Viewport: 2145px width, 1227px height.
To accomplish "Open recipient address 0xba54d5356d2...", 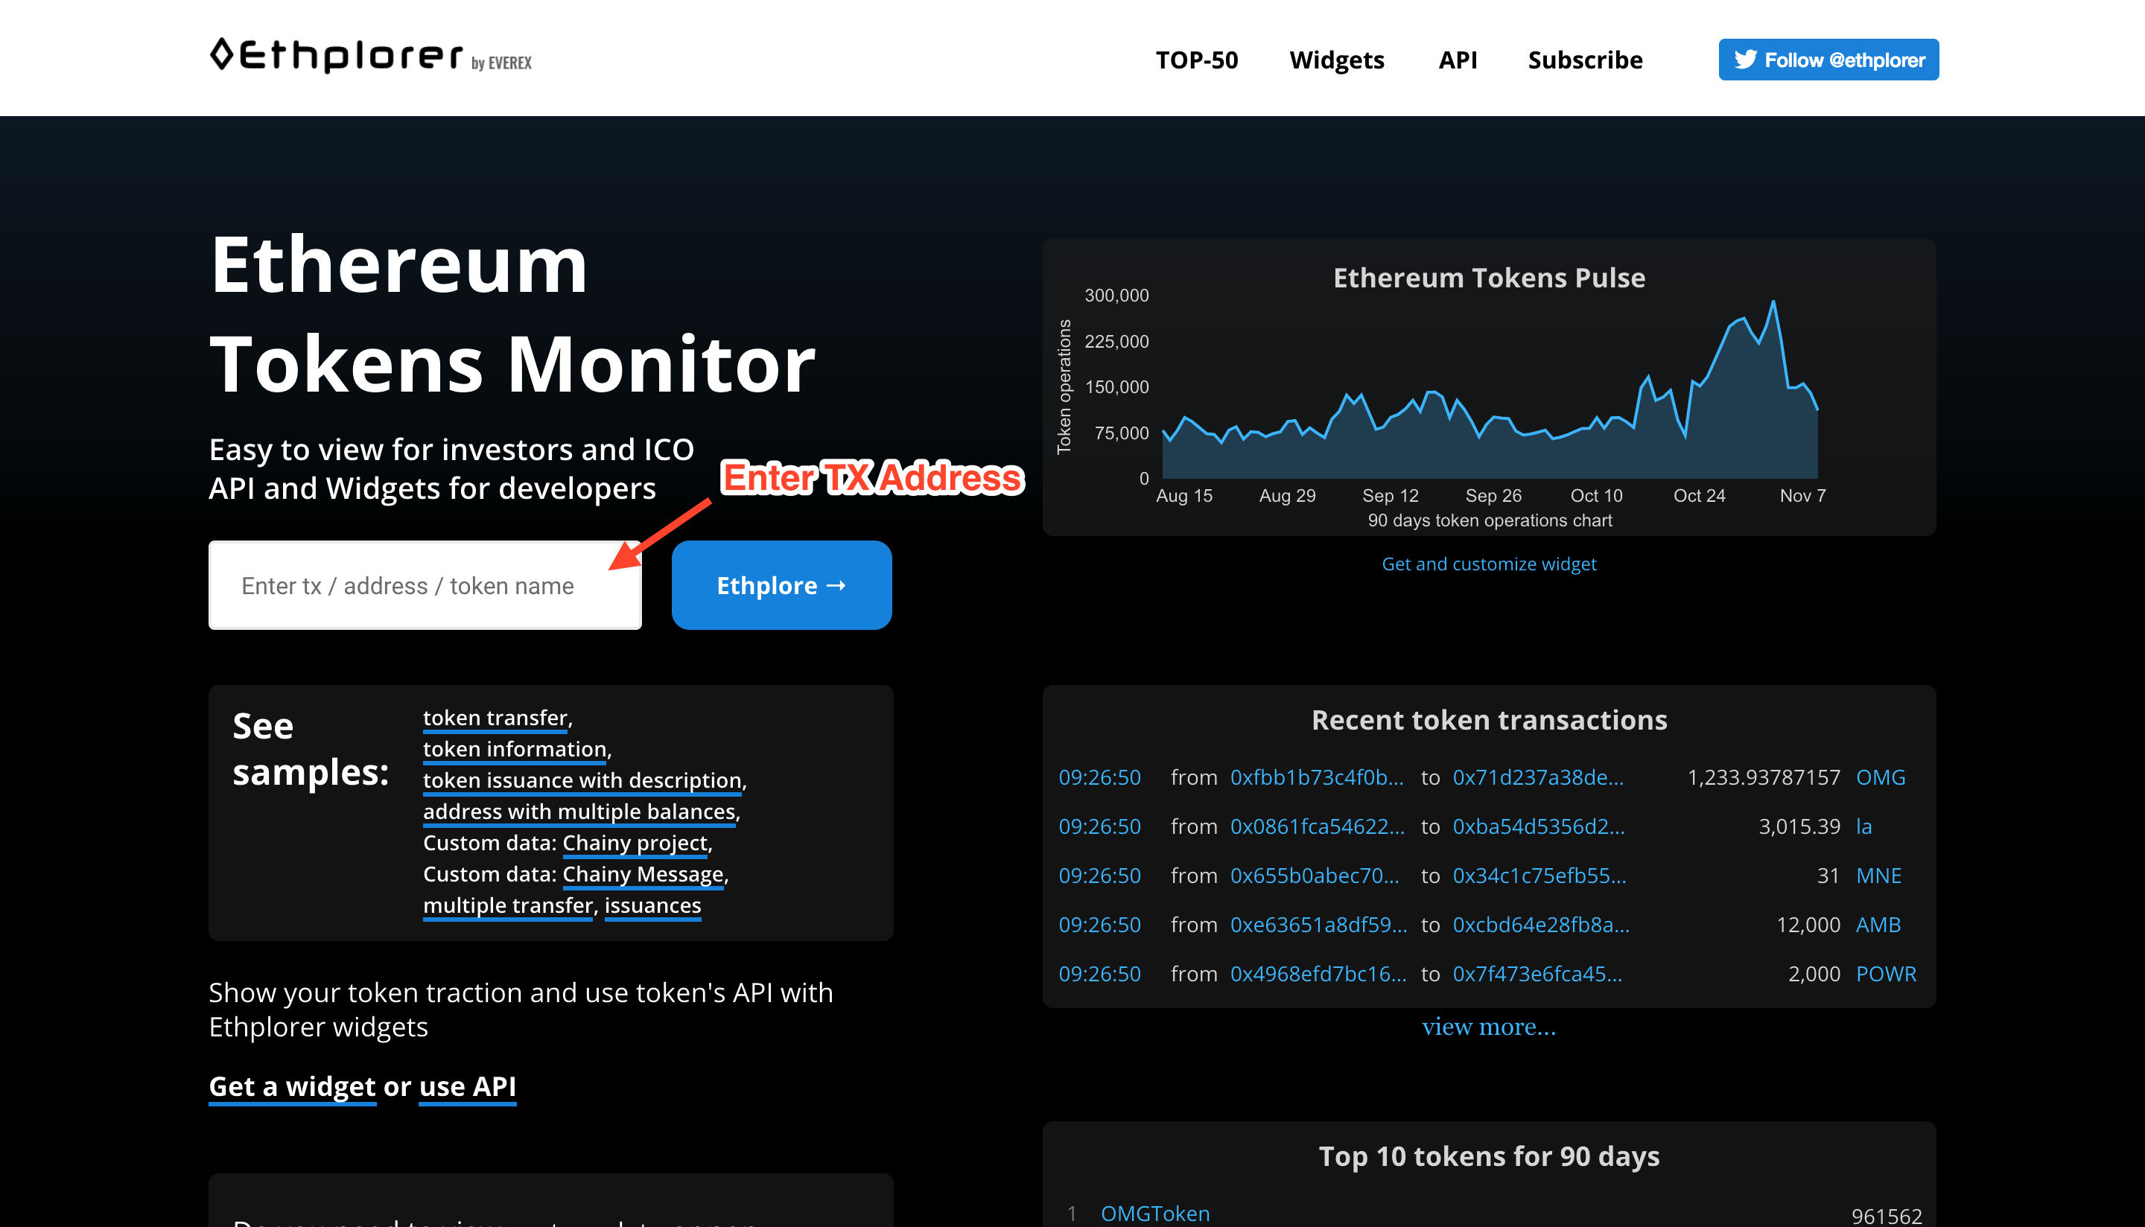I will (1538, 826).
